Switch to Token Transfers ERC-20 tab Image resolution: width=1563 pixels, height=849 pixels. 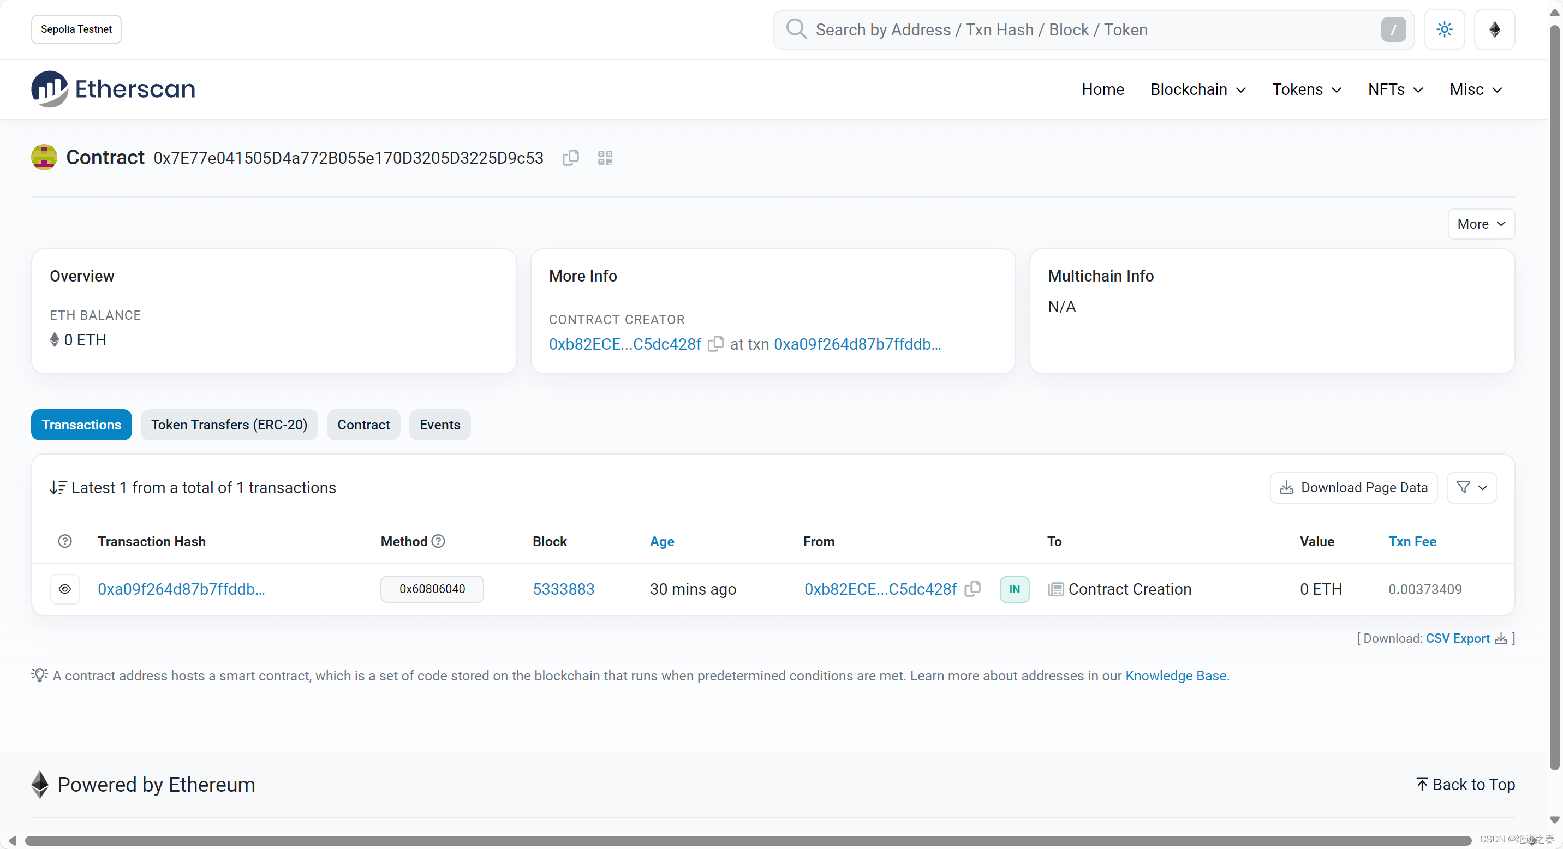(228, 424)
